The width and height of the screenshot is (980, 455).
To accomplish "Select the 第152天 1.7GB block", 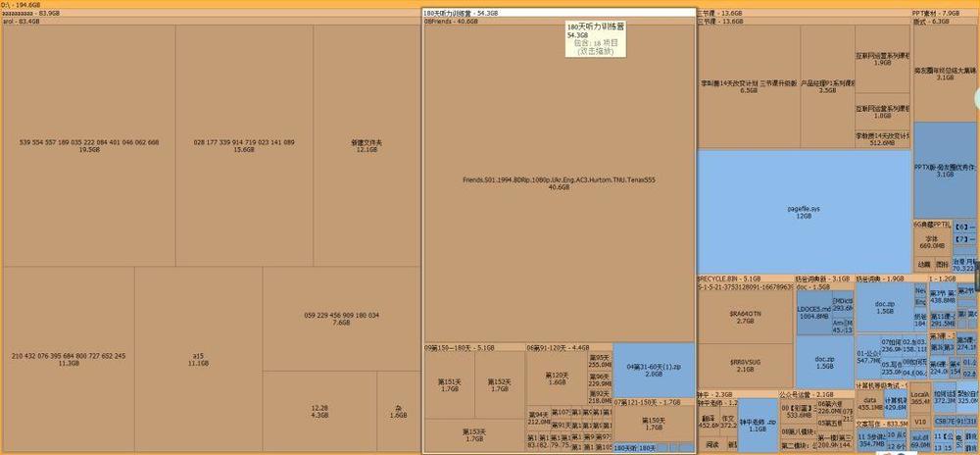I will 500,385.
